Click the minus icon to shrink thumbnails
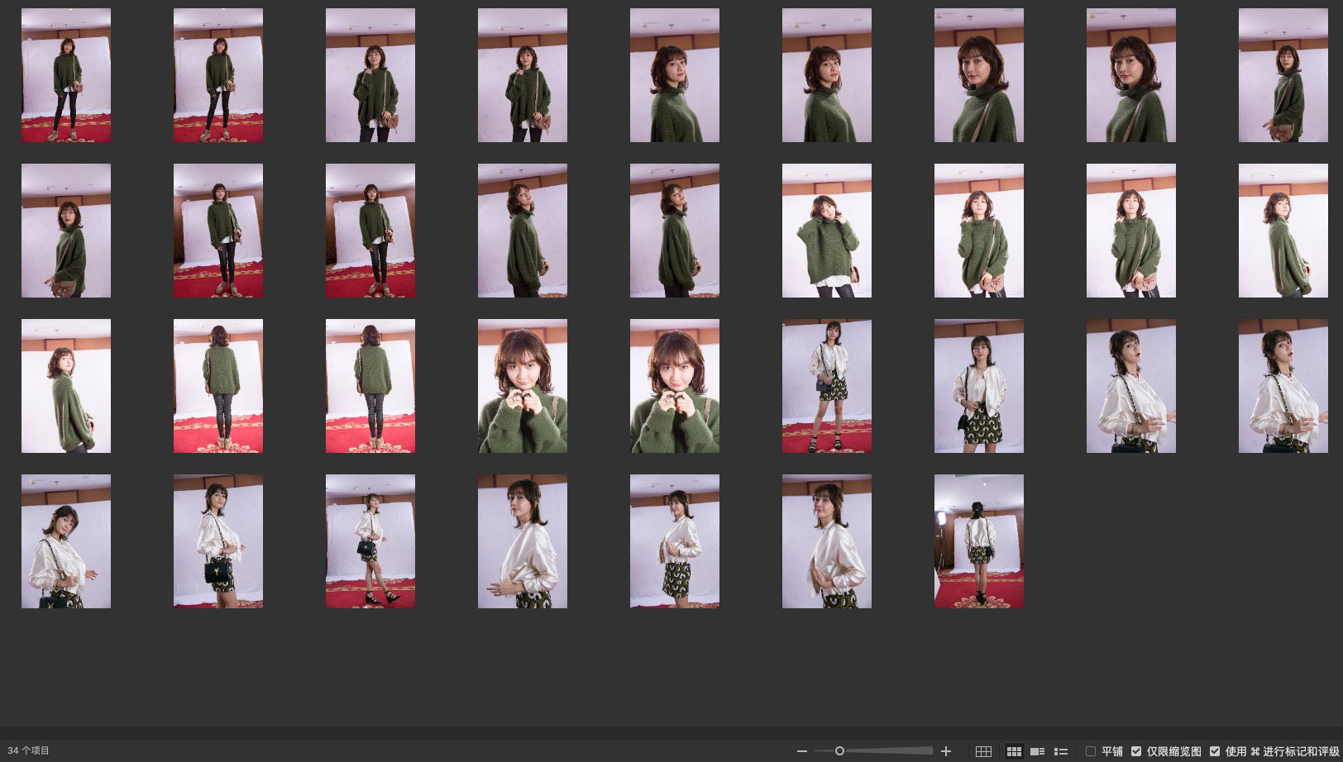The width and height of the screenshot is (1343, 762). (x=801, y=751)
